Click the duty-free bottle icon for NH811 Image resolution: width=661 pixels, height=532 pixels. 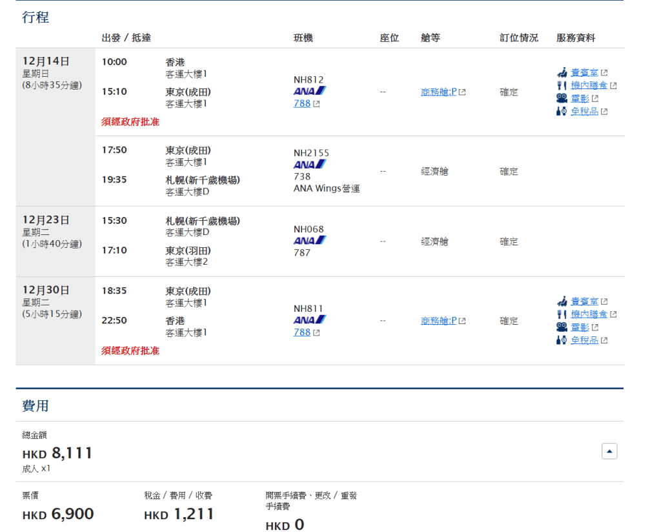[x=562, y=340]
